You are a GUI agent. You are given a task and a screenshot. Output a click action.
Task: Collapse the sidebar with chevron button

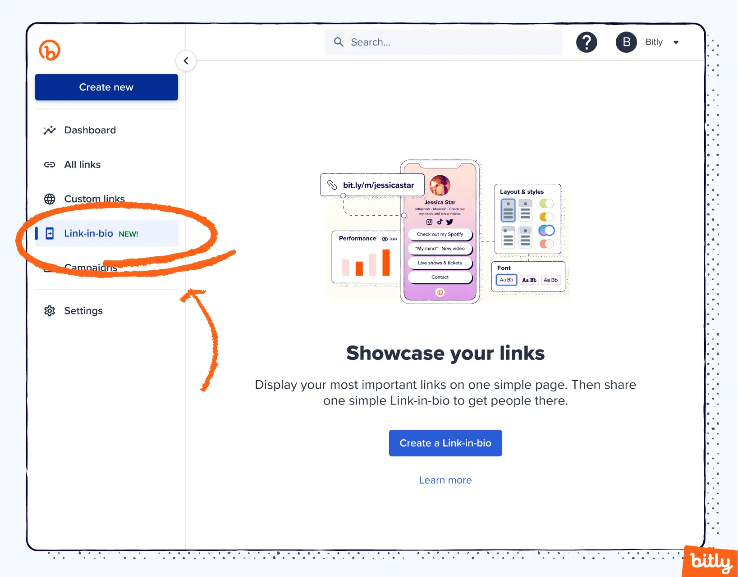[186, 60]
